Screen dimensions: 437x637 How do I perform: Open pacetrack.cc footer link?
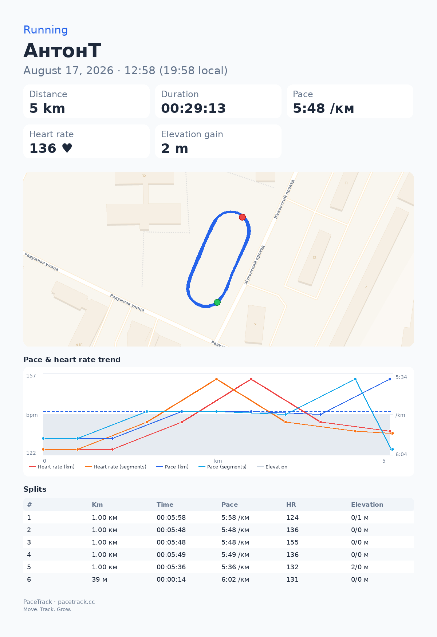pyautogui.click(x=76, y=602)
